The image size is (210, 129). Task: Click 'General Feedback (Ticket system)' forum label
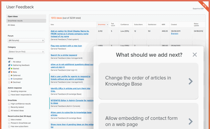pyautogui.click(x=65, y=39)
